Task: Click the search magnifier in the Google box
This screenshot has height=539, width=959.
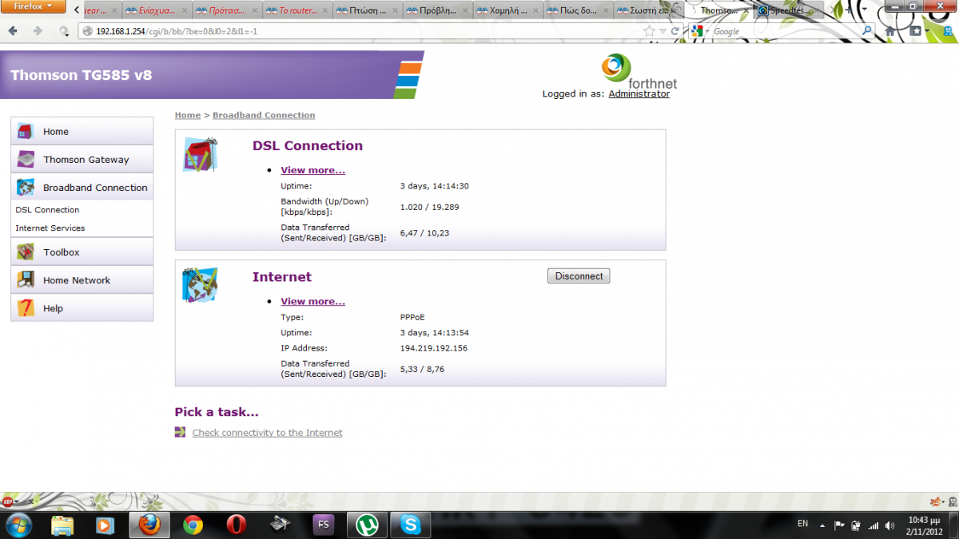Action: coord(868,31)
